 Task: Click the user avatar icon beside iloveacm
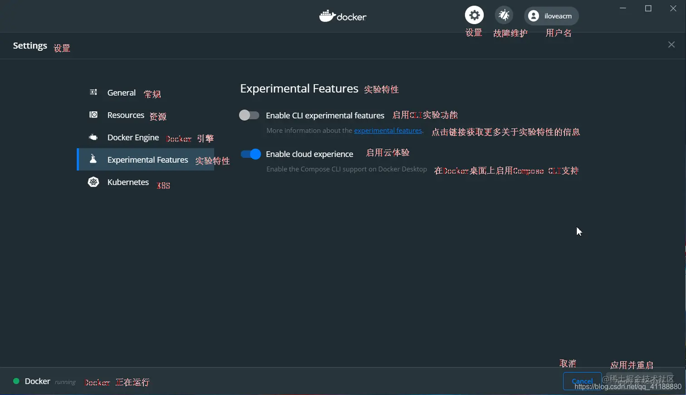coord(534,16)
